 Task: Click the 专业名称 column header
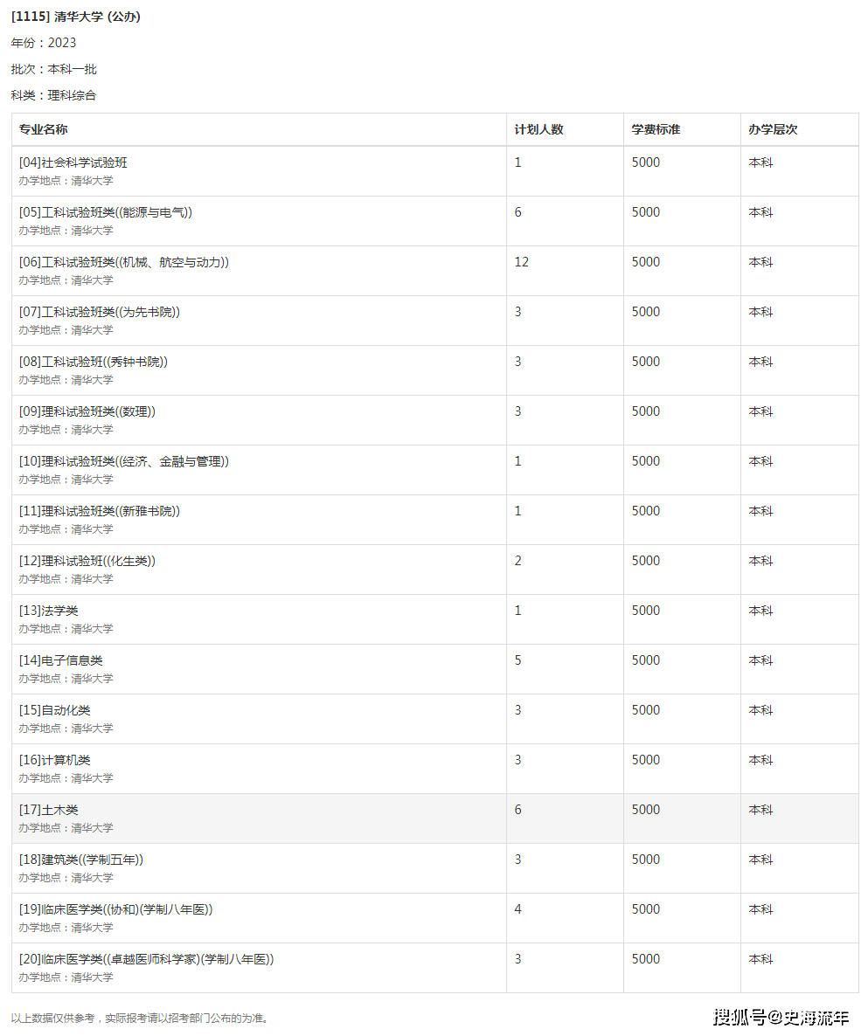(x=43, y=129)
